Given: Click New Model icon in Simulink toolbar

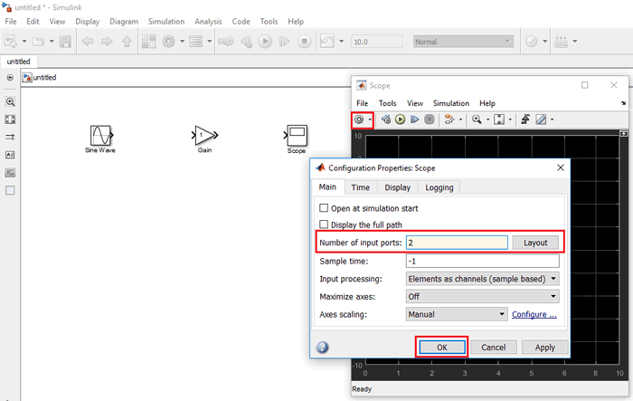Looking at the screenshot, I should 11,42.
